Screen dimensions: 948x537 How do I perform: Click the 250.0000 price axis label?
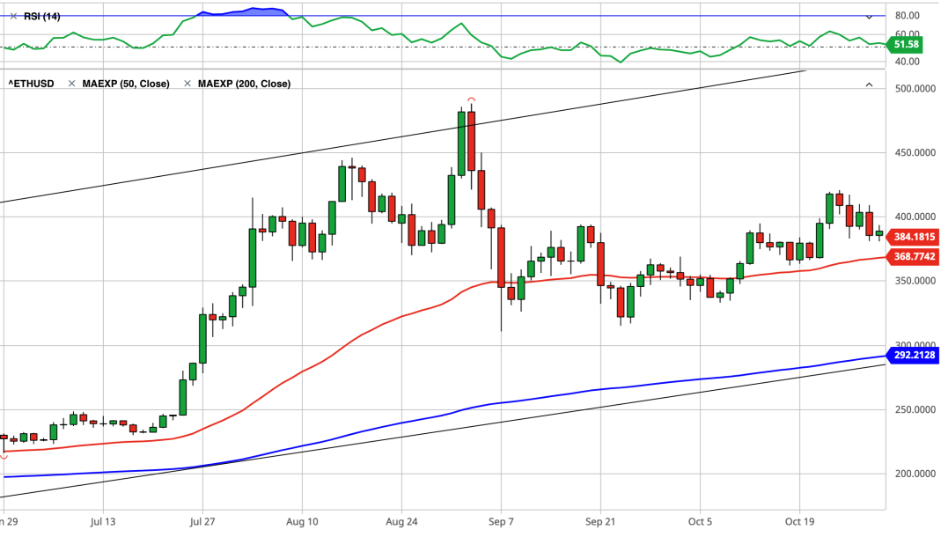pyautogui.click(x=915, y=409)
